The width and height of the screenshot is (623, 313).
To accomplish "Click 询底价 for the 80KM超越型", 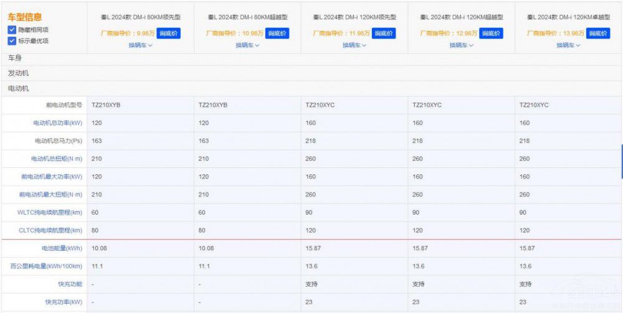I will (277, 33).
